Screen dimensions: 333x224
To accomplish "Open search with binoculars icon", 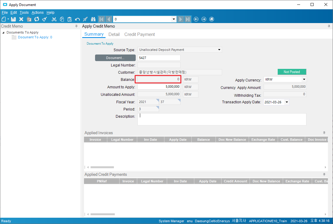I will click(93, 19).
